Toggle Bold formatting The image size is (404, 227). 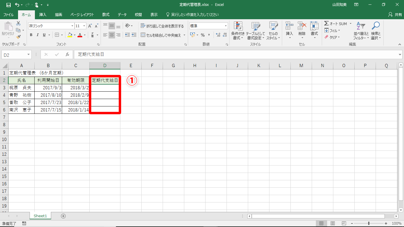pos(31,35)
